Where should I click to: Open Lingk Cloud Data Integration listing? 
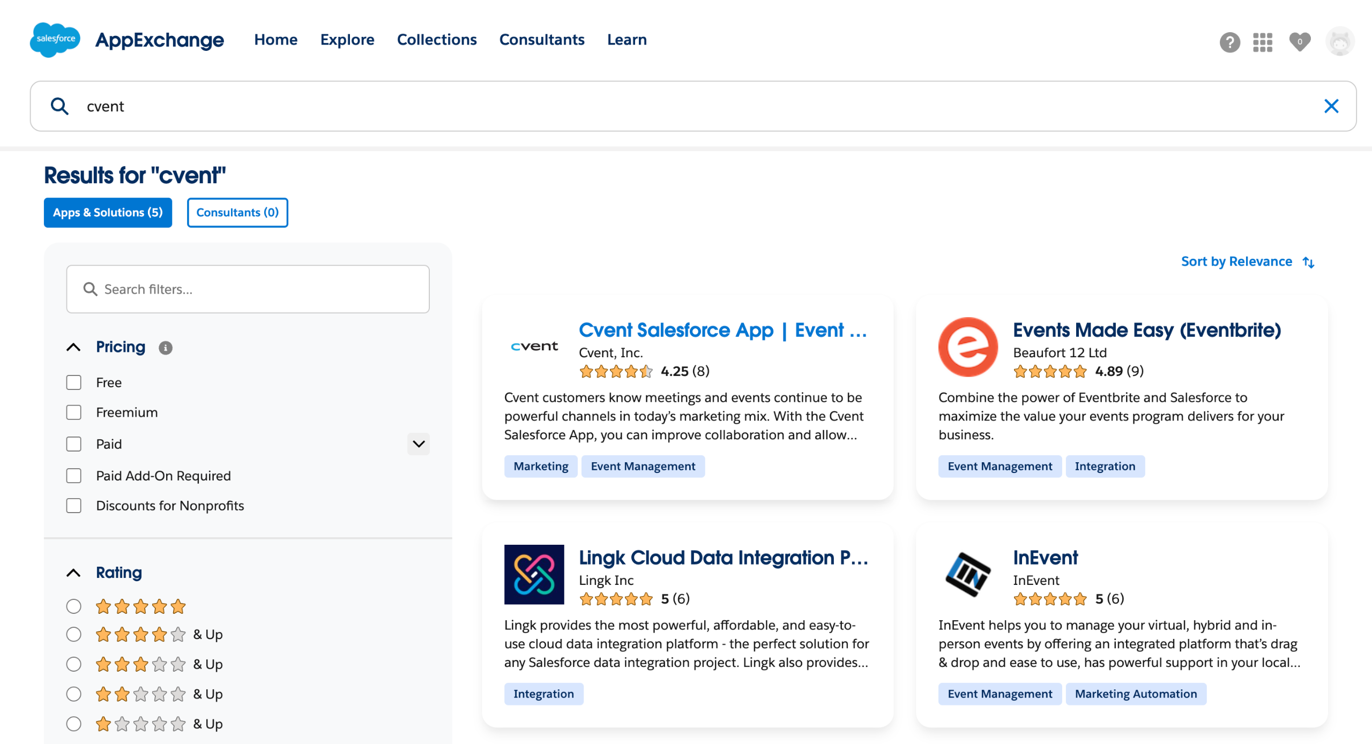pos(724,558)
